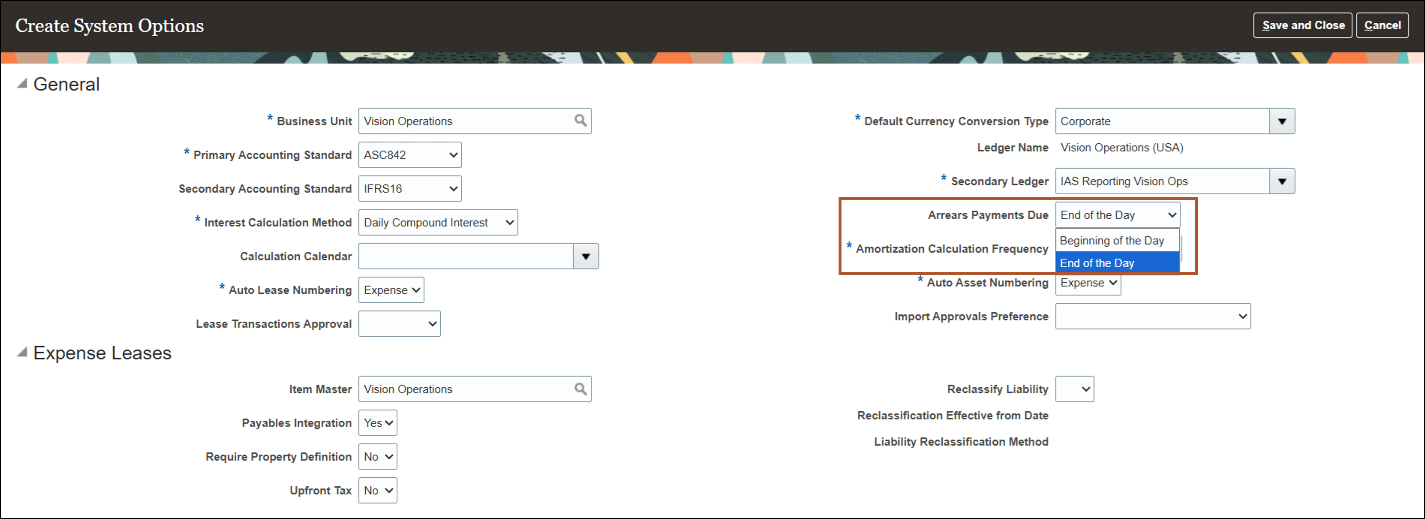Open the Secondary Ledger dropdown arrow
Viewport: 1425px width, 519px height.
(1282, 181)
